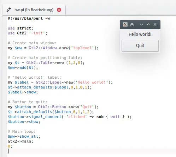Place cursor on 'signal_connect' call

[x=45, y=117]
